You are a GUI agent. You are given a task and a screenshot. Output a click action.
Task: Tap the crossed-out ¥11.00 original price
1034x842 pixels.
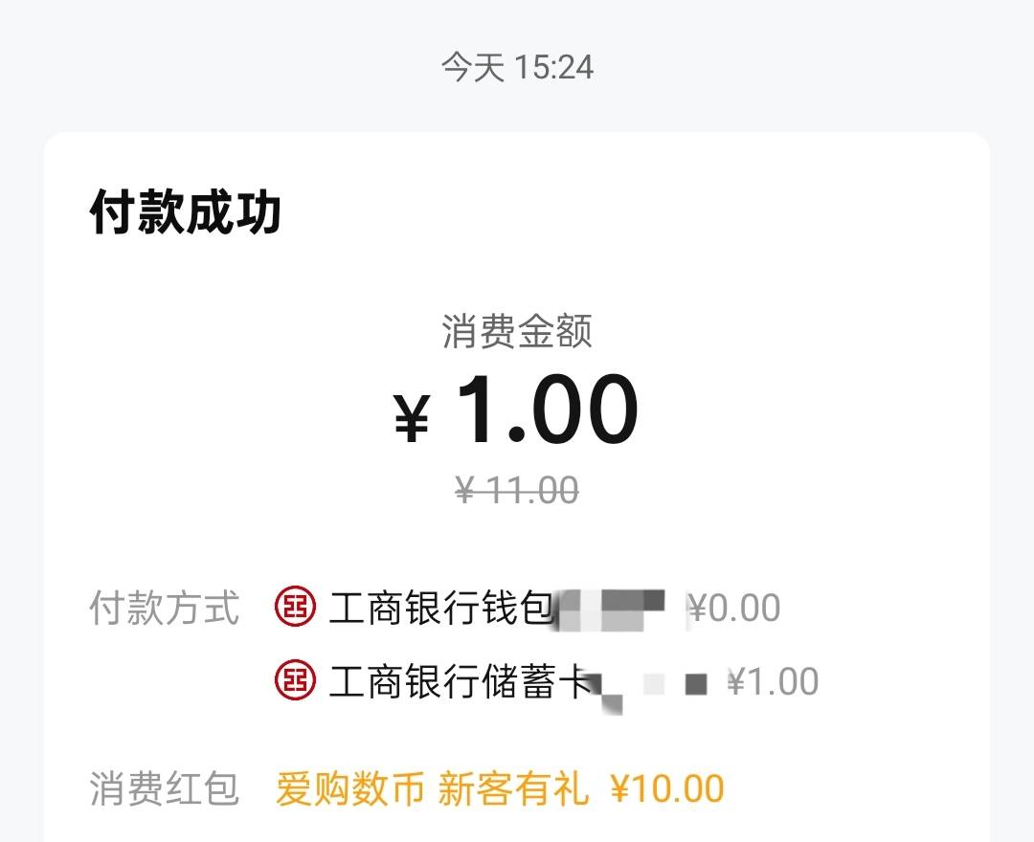click(517, 491)
